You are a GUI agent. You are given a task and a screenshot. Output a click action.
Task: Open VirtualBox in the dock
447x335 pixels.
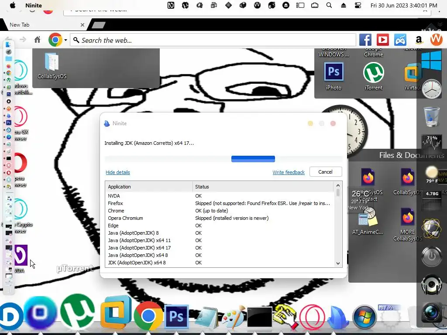pos(116,312)
